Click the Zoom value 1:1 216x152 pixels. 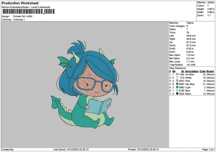209,15
